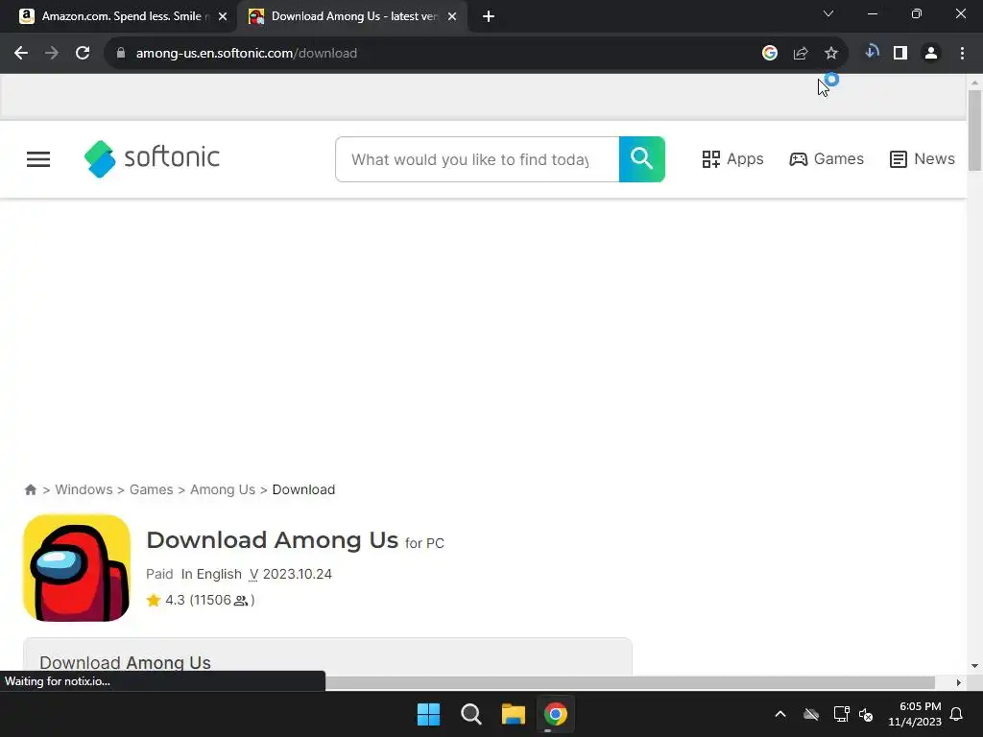983x737 pixels.
Task: Open Windows taskbar search
Action: pos(470,714)
